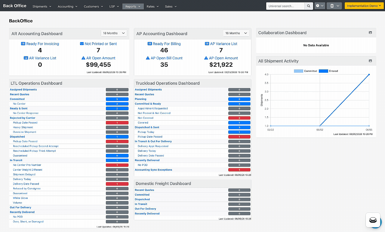The width and height of the screenshot is (385, 232).
Task: Click the Collaboration Dashboard image export icon
Action: [370, 32]
